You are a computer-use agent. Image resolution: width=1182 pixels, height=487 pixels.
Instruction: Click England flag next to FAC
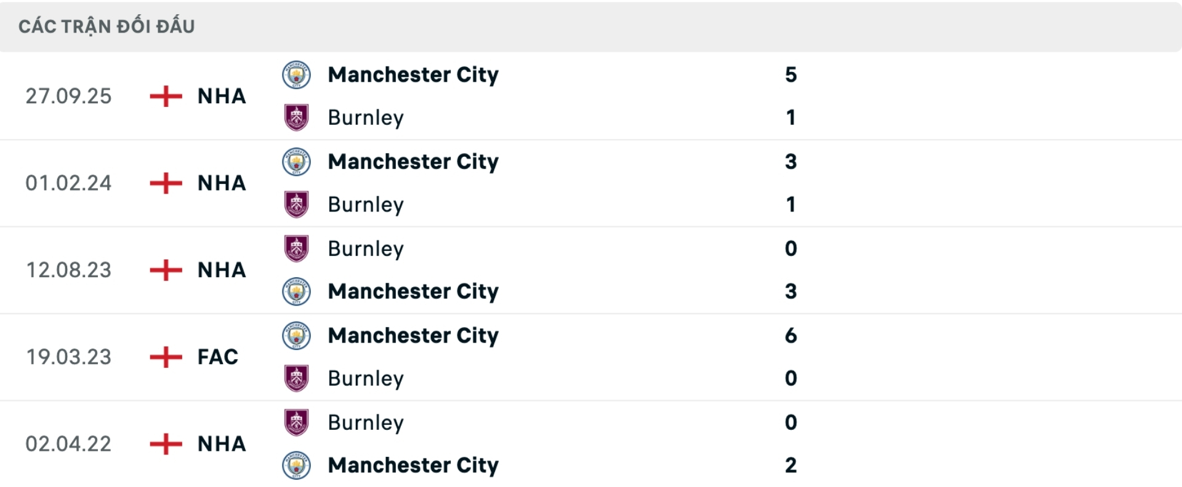(x=166, y=357)
